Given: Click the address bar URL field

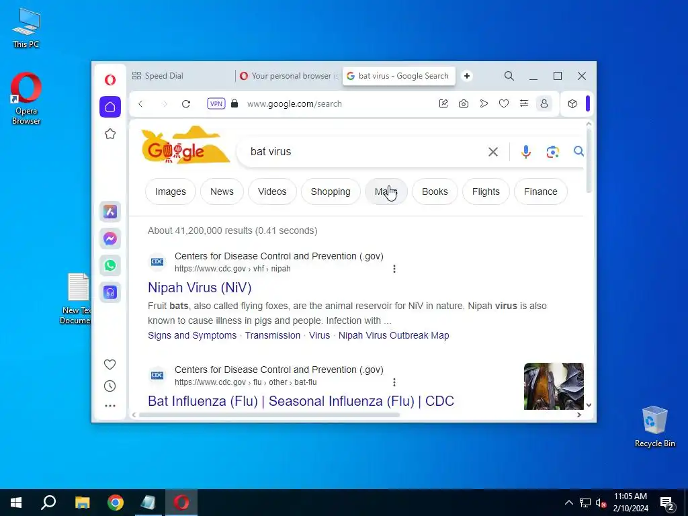Looking at the screenshot, I should point(294,104).
